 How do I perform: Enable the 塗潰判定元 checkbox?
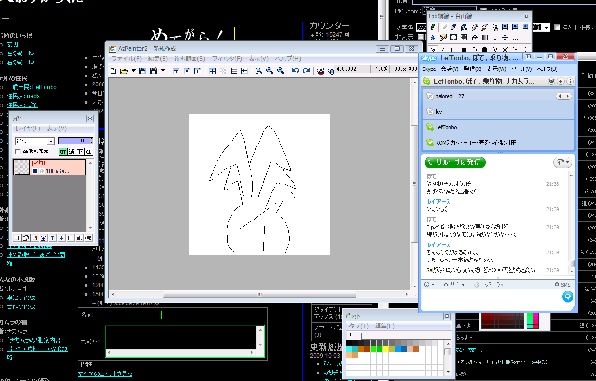[x=18, y=152]
